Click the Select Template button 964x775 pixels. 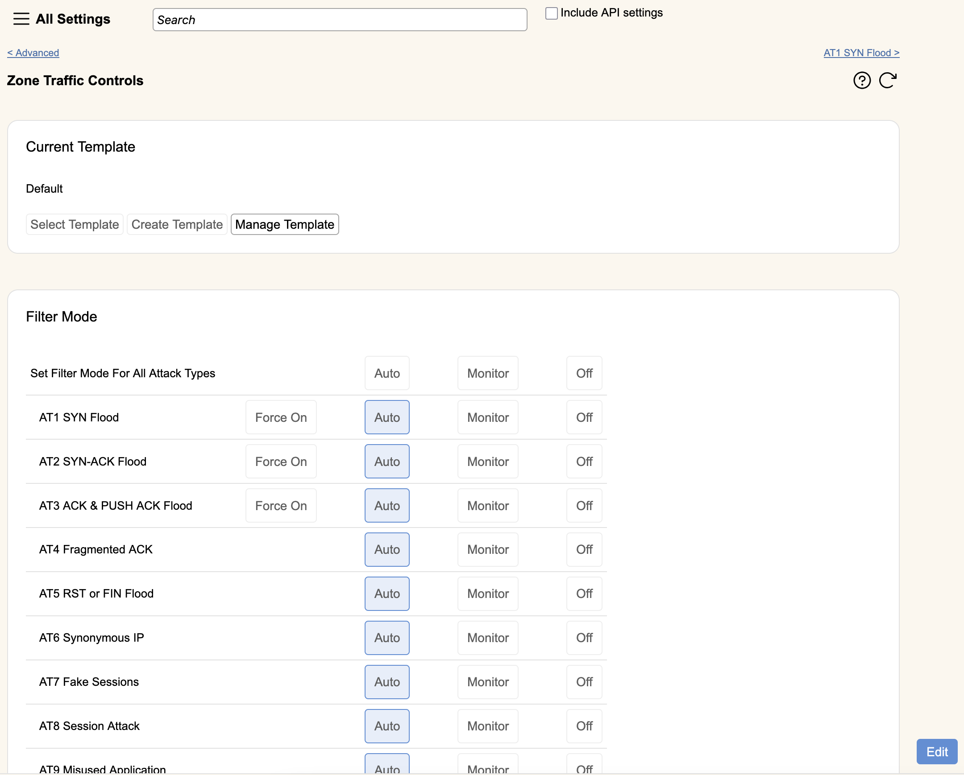(75, 224)
